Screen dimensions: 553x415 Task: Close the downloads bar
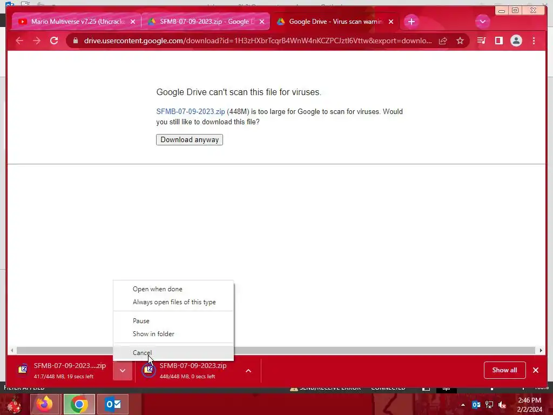(536, 370)
